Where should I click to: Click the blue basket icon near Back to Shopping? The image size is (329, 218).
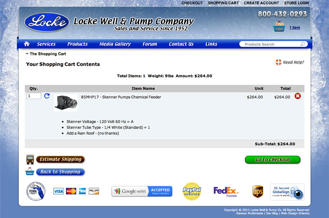coord(30,172)
